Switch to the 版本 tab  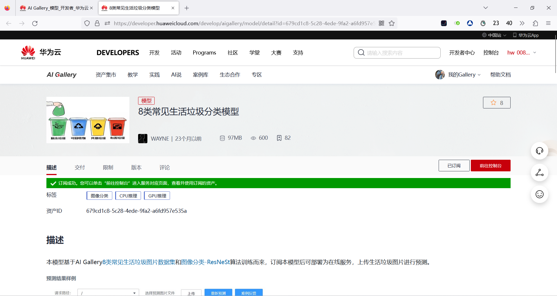pyautogui.click(x=136, y=167)
